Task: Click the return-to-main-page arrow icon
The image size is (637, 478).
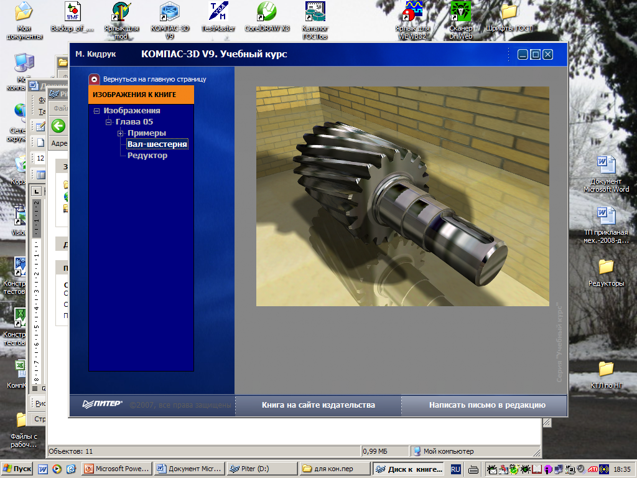Action: click(95, 79)
